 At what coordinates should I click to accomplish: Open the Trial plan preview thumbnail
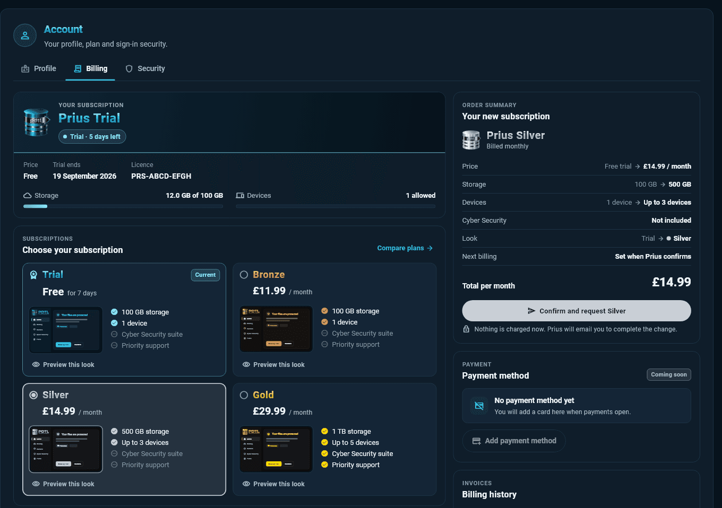[66, 330]
